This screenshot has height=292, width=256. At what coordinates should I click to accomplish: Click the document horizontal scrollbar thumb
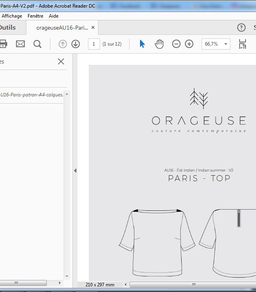pos(193,284)
